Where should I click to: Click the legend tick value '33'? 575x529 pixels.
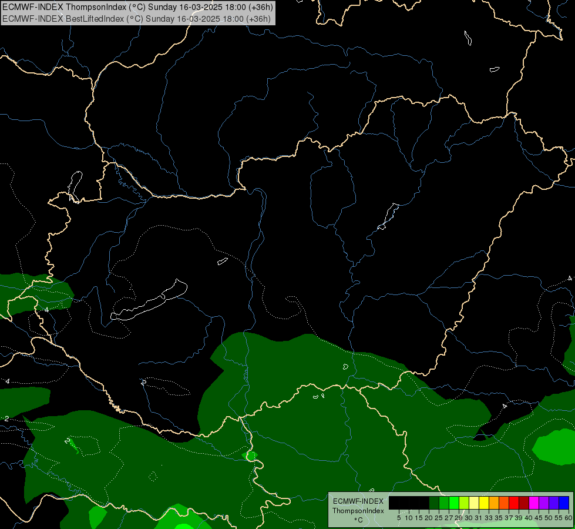pyautogui.click(x=489, y=518)
